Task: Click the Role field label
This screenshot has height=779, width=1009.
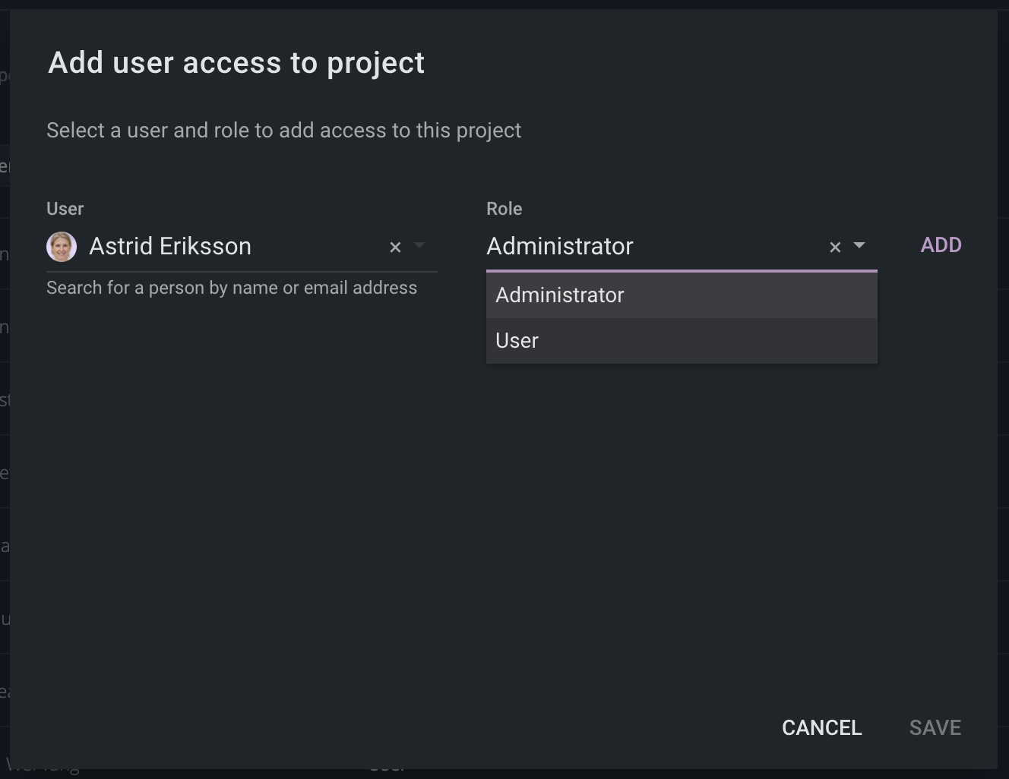Action: pos(504,209)
